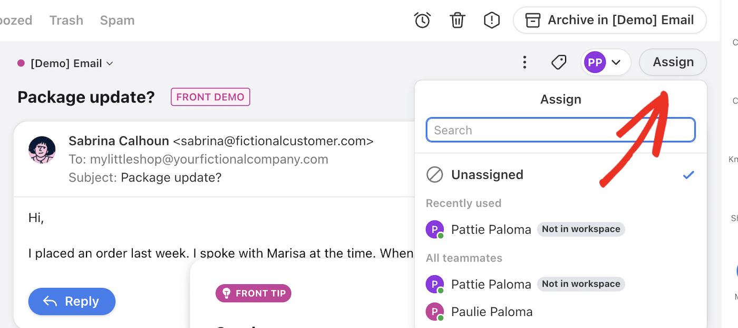Click the Reply arrow icon
The width and height of the screenshot is (738, 328).
point(50,301)
